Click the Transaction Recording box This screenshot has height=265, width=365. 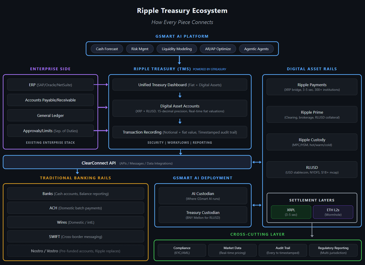click(x=180, y=132)
